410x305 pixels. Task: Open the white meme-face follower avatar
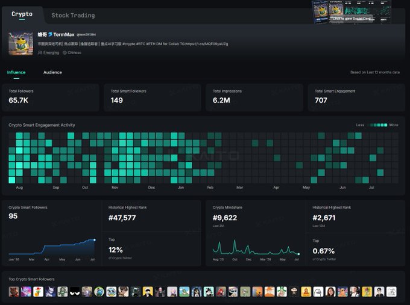[318, 292]
